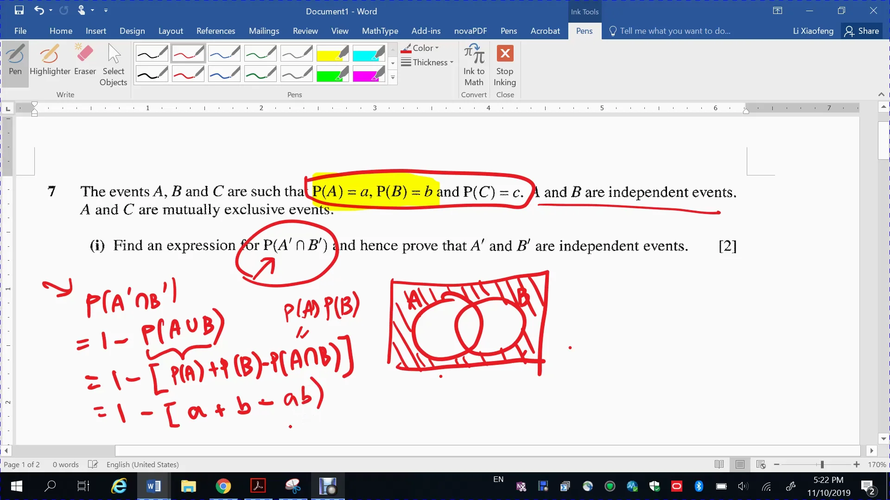This screenshot has height=500, width=890.
Task: Open File Explorer from taskbar
Action: point(188,486)
